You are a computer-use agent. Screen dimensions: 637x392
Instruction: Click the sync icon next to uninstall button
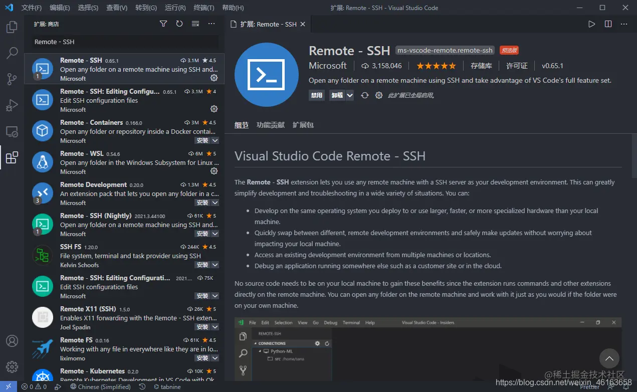(365, 95)
